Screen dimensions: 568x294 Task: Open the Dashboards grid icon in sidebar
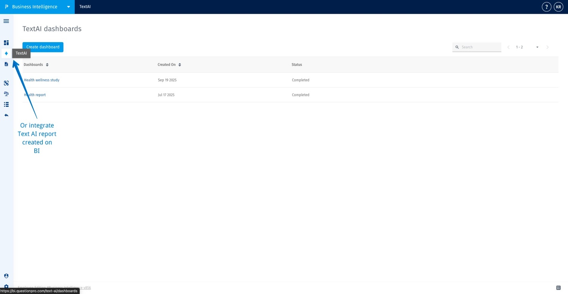point(6,42)
